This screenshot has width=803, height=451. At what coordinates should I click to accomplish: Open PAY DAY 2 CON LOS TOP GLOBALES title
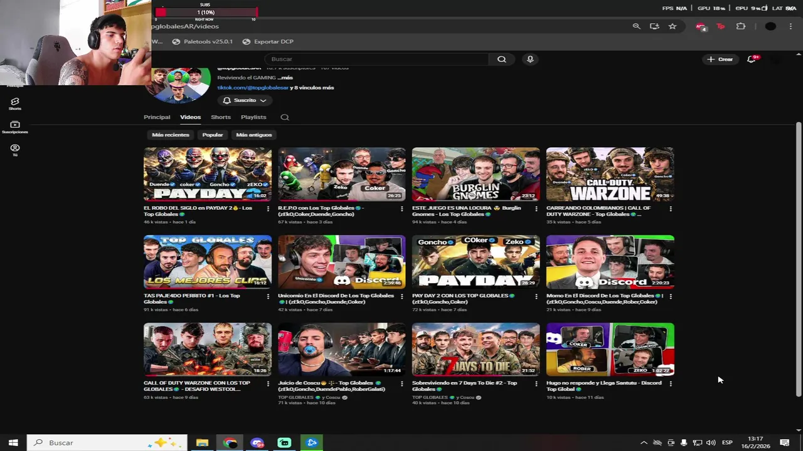point(463,298)
